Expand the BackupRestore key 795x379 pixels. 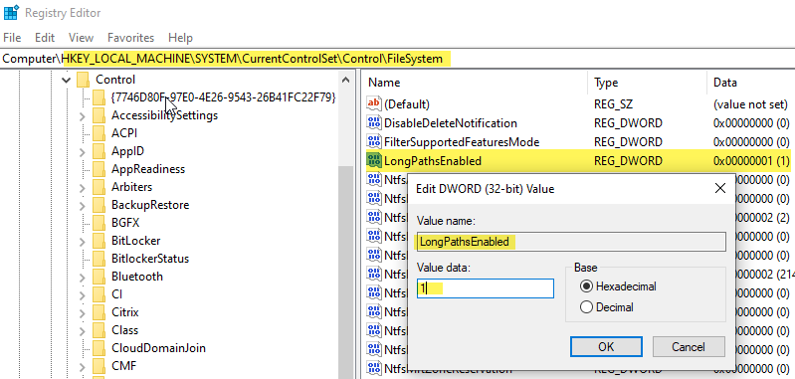(x=83, y=205)
